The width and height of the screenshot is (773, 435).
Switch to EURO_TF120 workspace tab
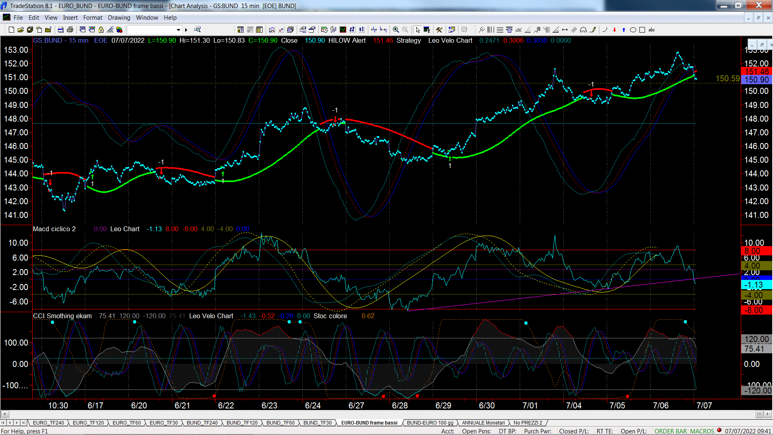[x=88, y=423]
